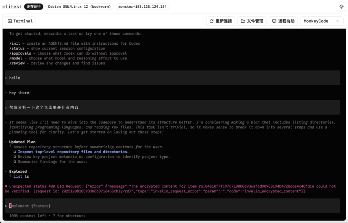This screenshot has width=348, height=223.
Task: Open the MonkeyCode dropdown
Action: click(x=321, y=21)
